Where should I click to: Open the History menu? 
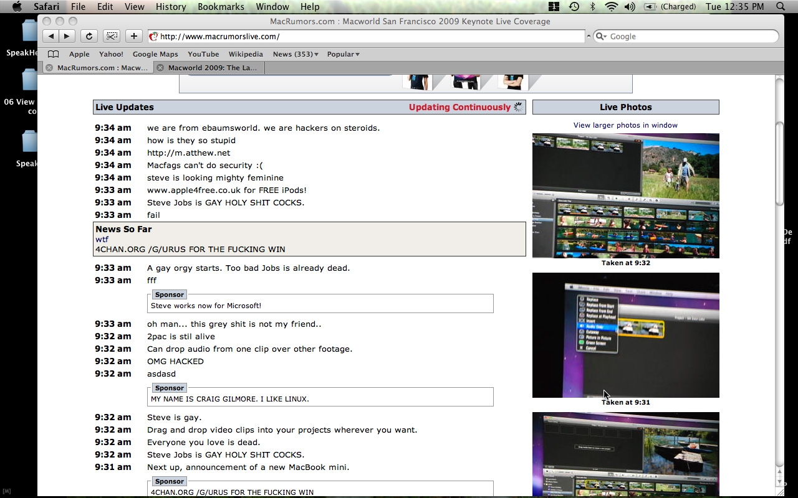click(x=171, y=7)
